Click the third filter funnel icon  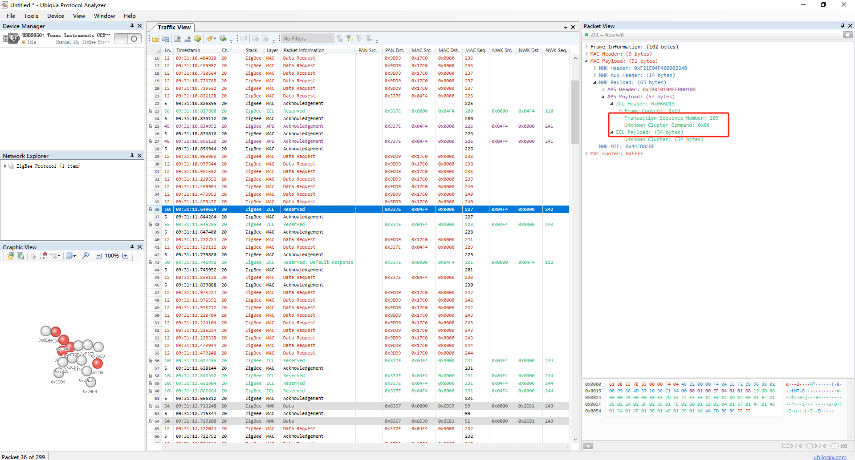coord(359,39)
